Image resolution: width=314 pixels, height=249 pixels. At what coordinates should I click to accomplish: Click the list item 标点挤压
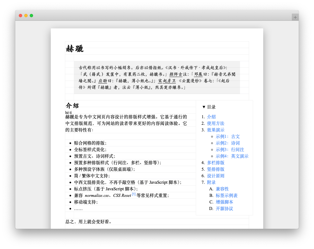106,189
